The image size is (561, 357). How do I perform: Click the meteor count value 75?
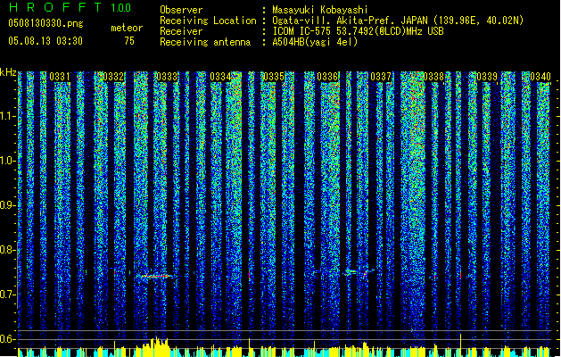(x=129, y=41)
